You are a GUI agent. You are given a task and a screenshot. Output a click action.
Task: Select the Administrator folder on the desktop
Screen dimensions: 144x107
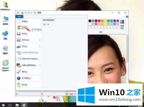click(5, 6)
